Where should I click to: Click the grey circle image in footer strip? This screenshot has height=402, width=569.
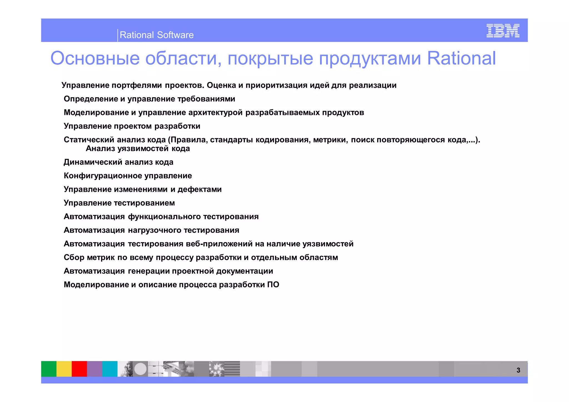[x=140, y=369]
